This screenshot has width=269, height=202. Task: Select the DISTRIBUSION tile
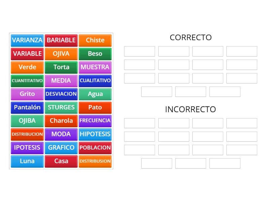coord(95,162)
